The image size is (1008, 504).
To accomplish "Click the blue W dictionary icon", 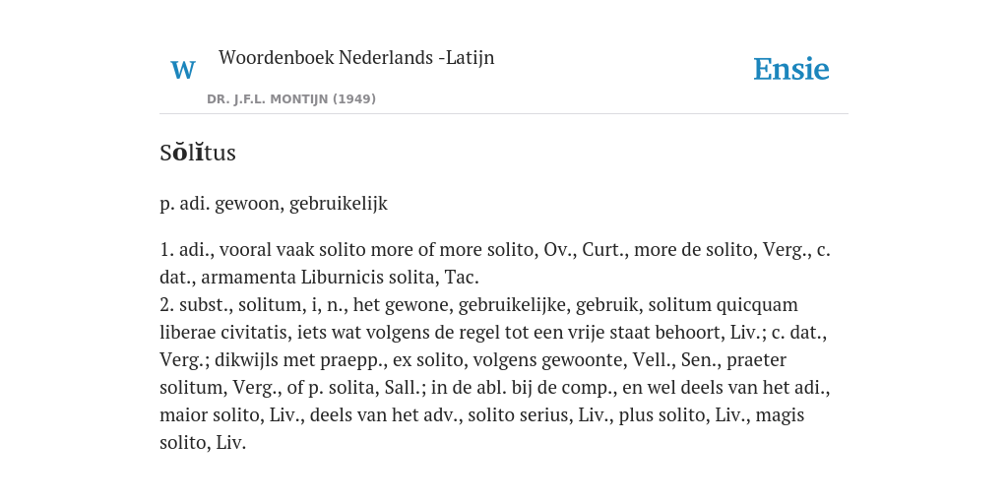I will pos(182,70).
